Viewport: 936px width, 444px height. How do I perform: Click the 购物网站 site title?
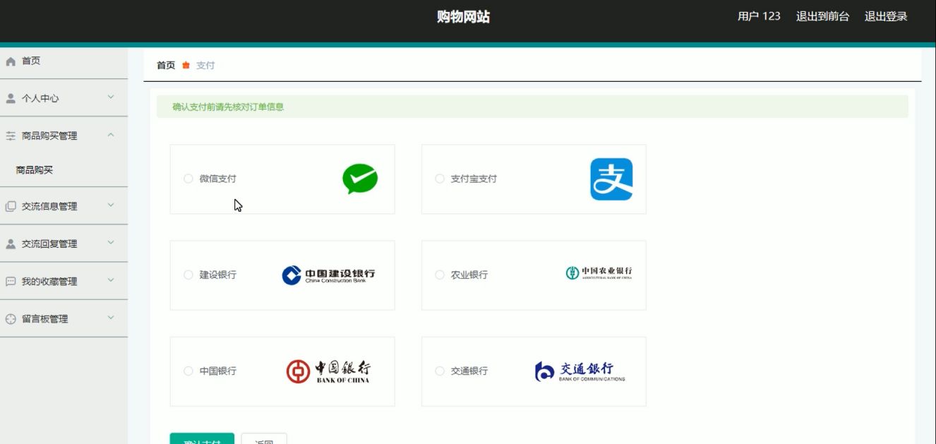point(463,17)
